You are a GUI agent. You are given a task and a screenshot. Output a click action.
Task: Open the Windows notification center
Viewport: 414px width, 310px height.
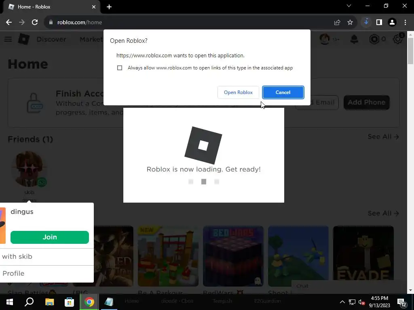(401, 302)
